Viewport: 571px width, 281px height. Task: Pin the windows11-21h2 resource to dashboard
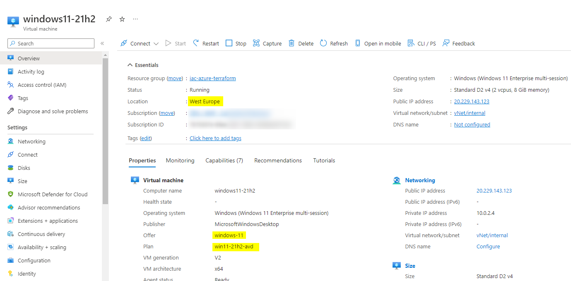click(109, 19)
